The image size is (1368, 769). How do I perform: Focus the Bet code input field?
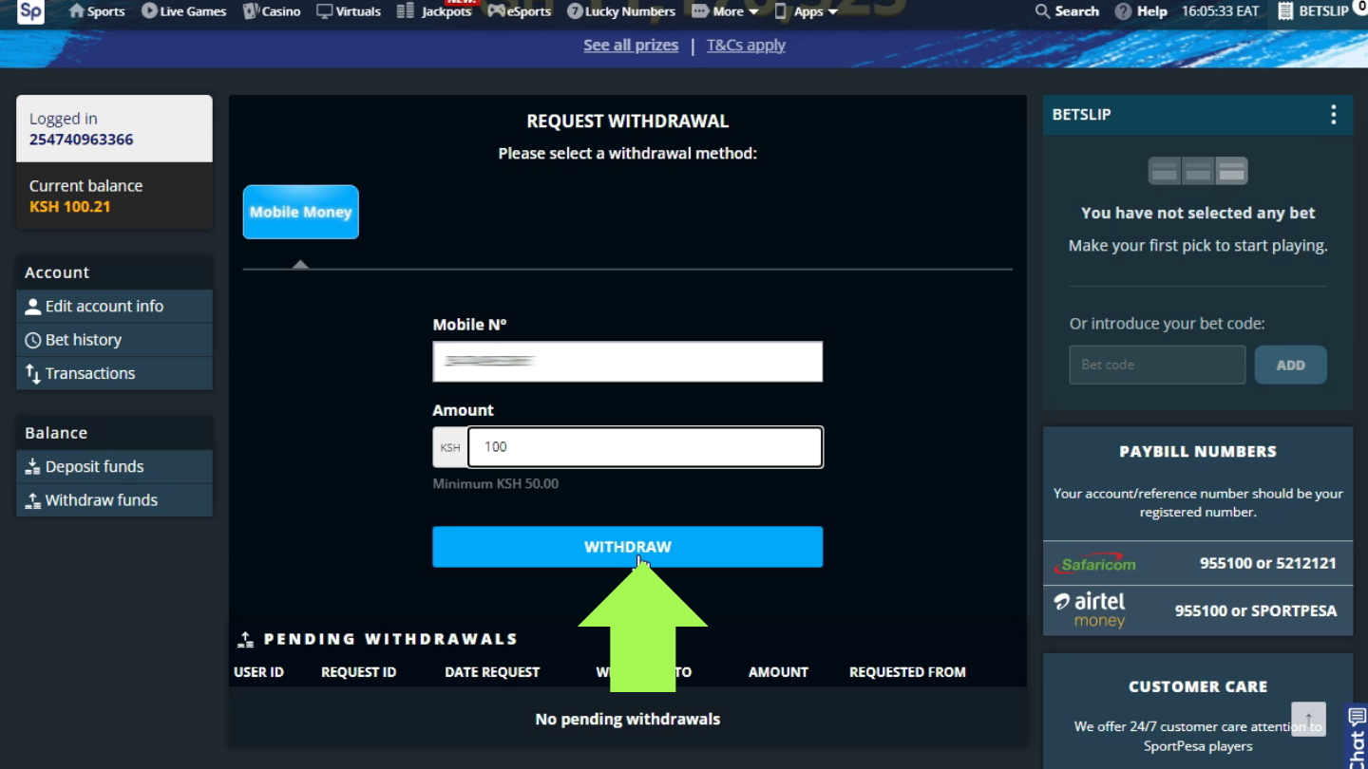(x=1156, y=365)
